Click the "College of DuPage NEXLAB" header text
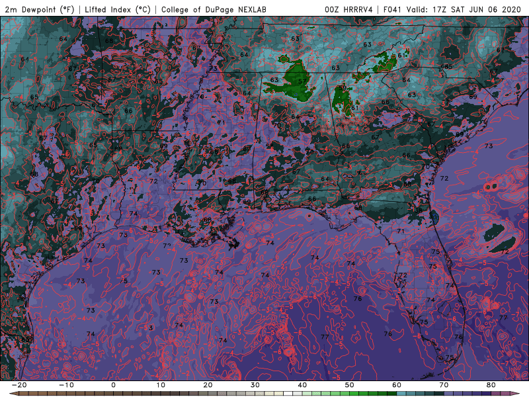Viewport: 529px width, 397px height. coord(214,9)
